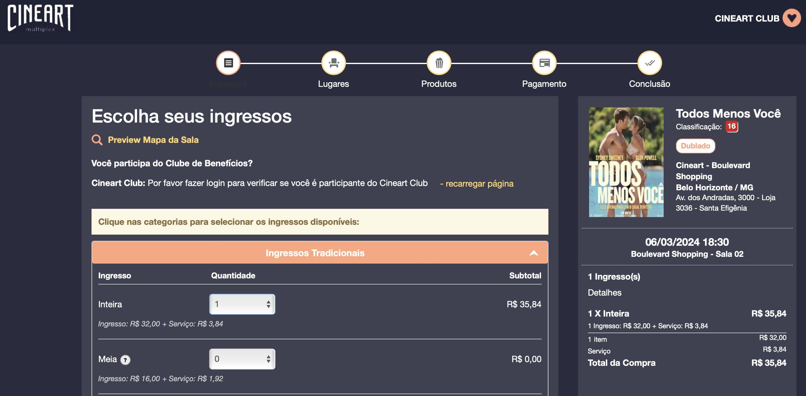Select the Lugares step label
This screenshot has width=806, height=396.
334,84
